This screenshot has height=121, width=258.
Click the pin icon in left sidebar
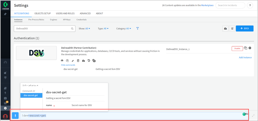tap(5, 14)
